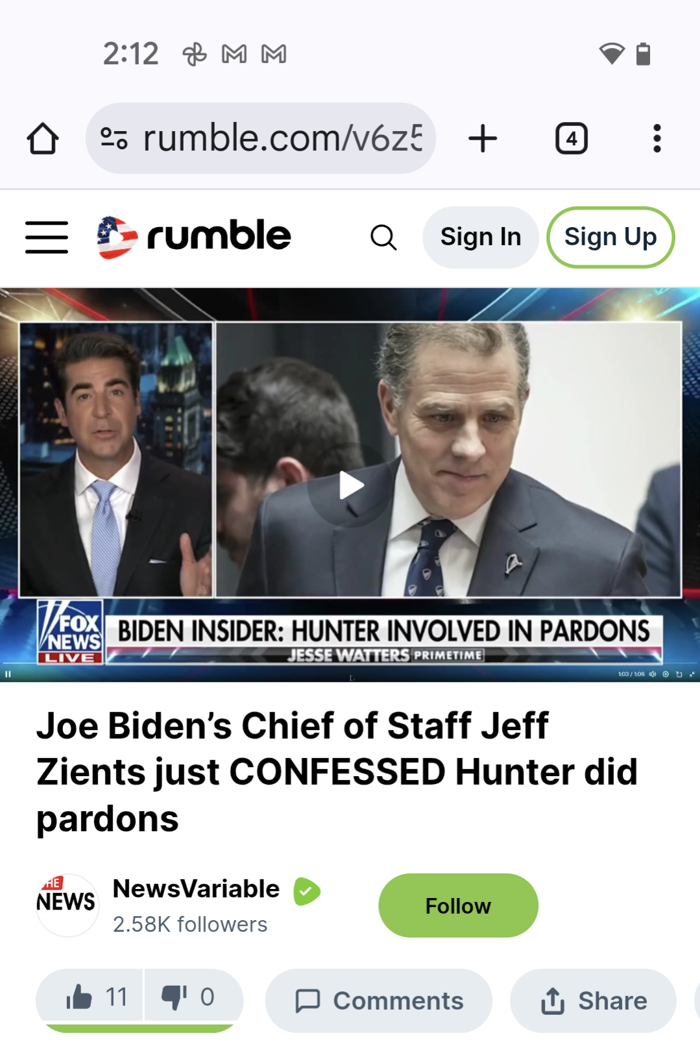Play the video with center play button
The width and height of the screenshot is (700, 1046).
coord(350,485)
